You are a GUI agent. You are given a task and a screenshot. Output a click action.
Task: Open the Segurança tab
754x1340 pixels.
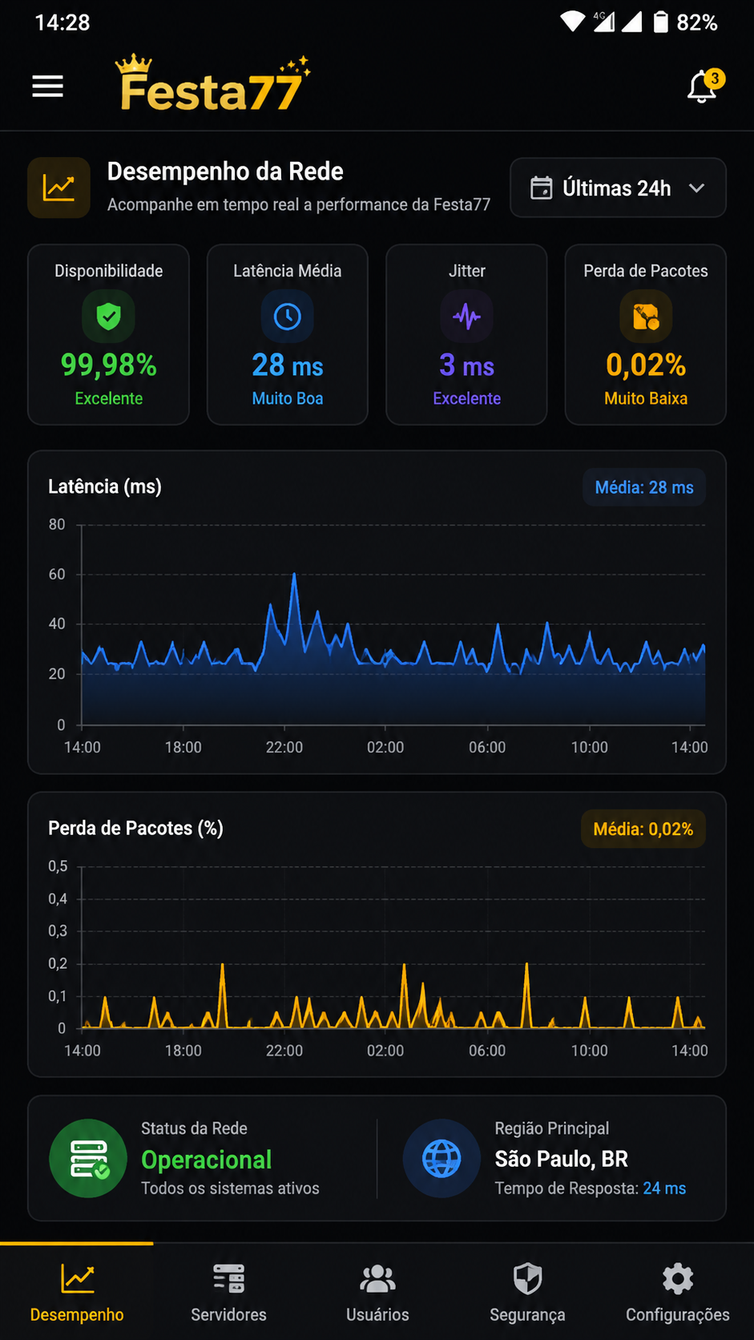click(527, 1292)
